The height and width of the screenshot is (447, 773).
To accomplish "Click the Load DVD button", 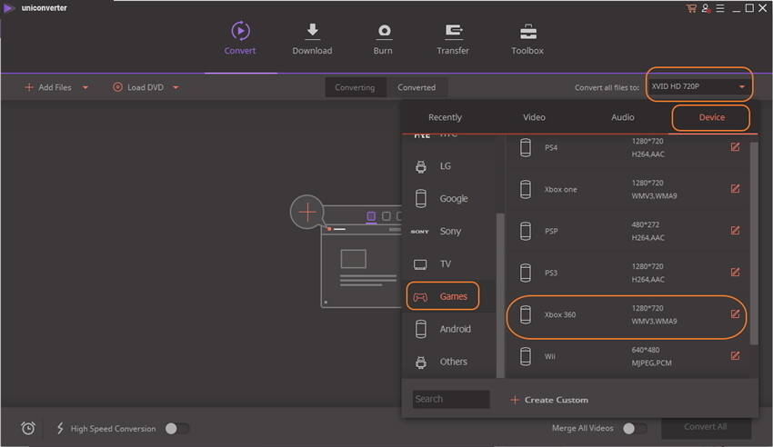I will point(138,87).
